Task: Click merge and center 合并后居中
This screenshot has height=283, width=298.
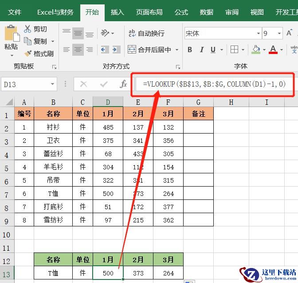Action: coord(149,50)
